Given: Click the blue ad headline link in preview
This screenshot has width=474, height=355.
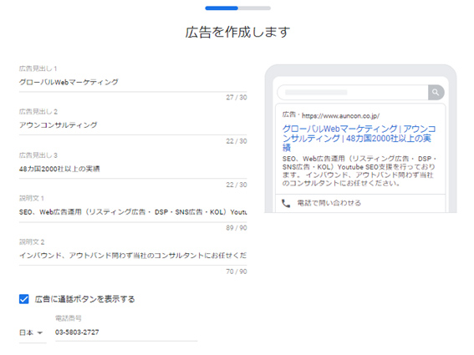Looking at the screenshot, I should (x=359, y=138).
